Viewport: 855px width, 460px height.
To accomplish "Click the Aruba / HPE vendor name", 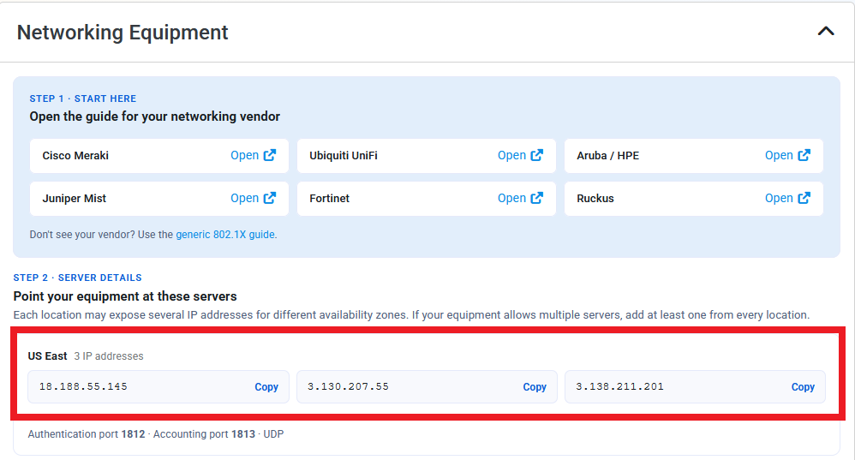I will (x=607, y=155).
